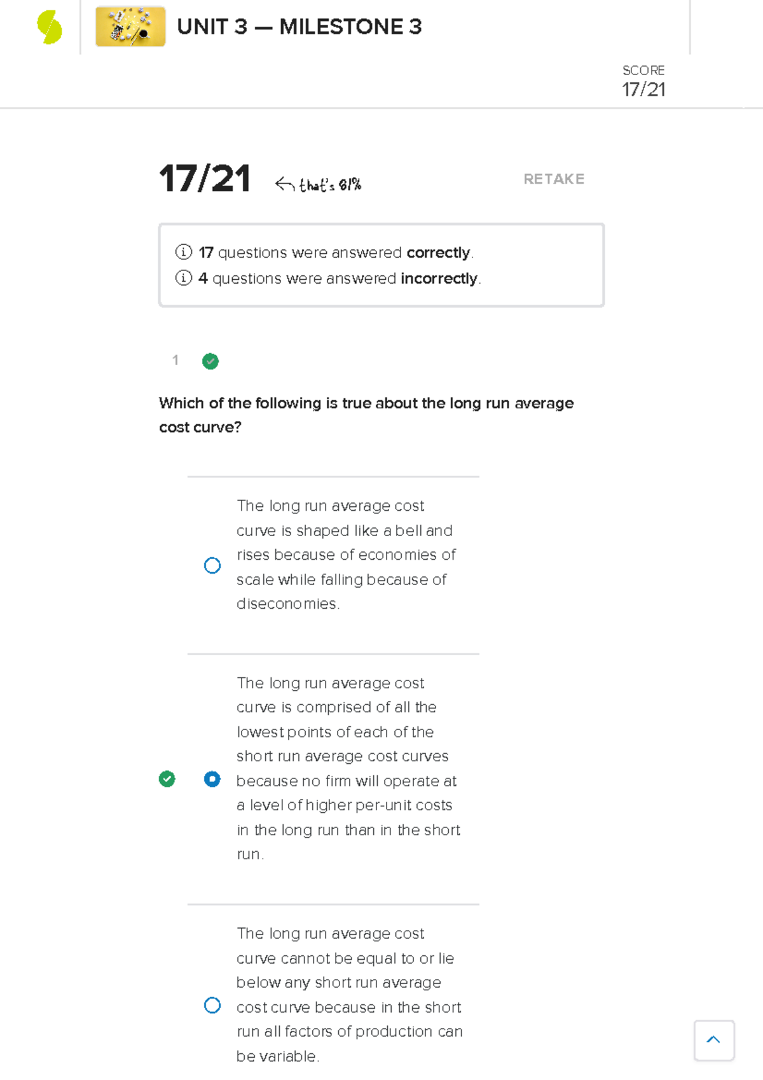Open the Unit 3 course thumbnail image
Screen dimensions: 763x1080
point(130,27)
